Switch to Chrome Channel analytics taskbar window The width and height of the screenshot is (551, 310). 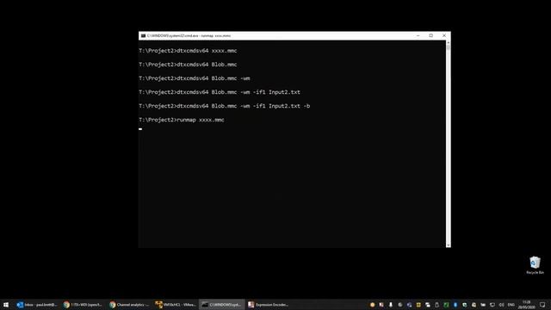coord(129,305)
